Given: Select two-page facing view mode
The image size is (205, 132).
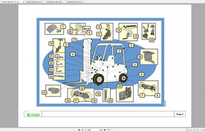Looking at the screenshot, I should point(194,130).
